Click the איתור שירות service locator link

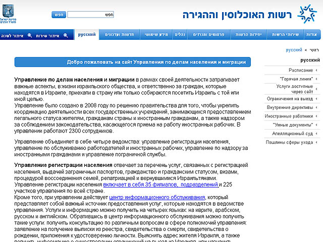point(48,36)
